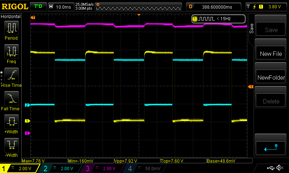The height and width of the screenshot is (173, 289).
Task: Click the RIGOL logo
Action: (15, 6)
